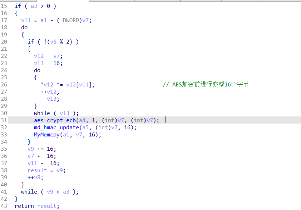The height and width of the screenshot is (210, 301).
Task: Click 'result = v9;' assignment
Action: coord(46,170)
